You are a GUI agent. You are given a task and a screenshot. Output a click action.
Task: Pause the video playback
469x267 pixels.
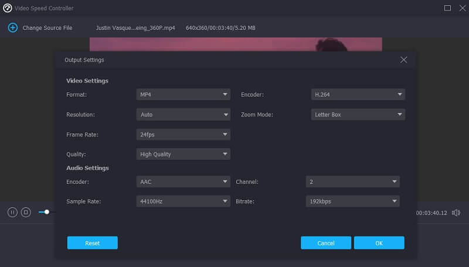[12, 213]
